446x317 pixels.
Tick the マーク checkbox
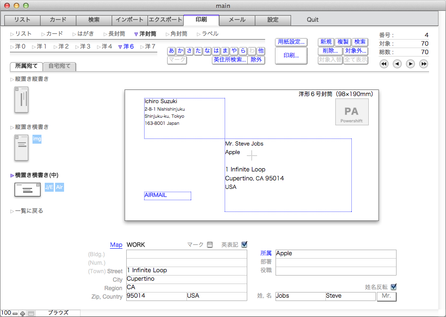point(210,244)
